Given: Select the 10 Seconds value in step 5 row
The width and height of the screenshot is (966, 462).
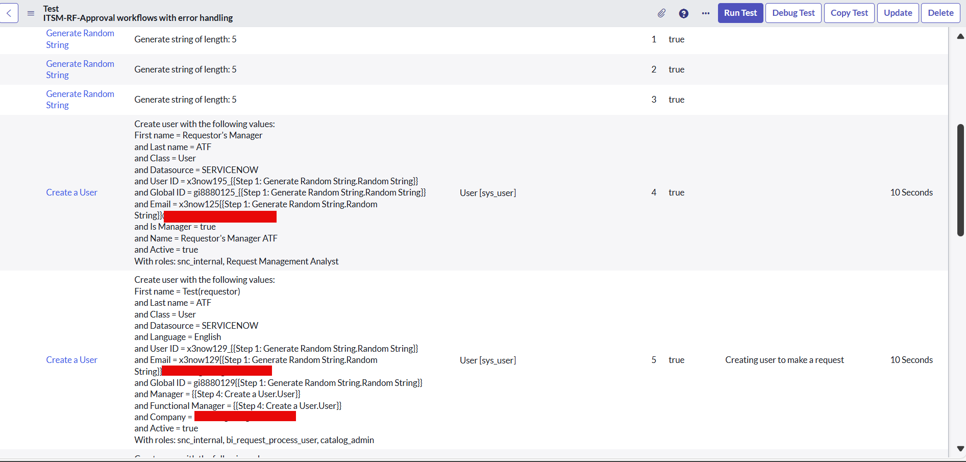Looking at the screenshot, I should (x=911, y=360).
